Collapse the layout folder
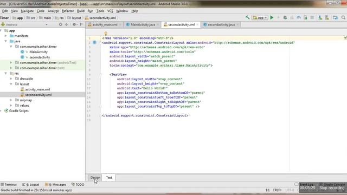This screenshot has width=347, height=195. tap(11, 84)
